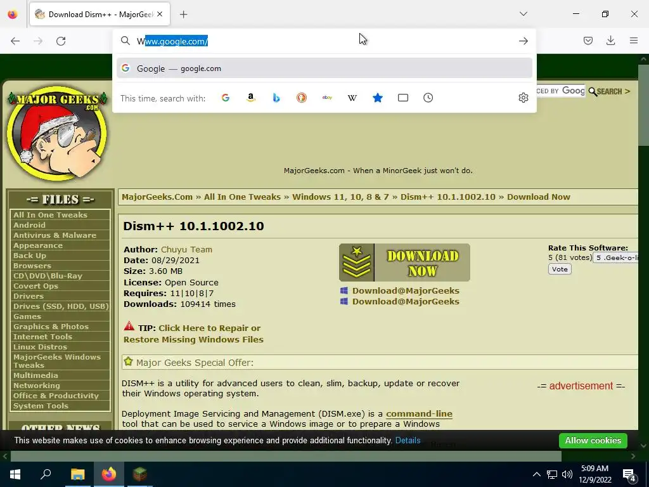Viewport: 649px width, 487px height.
Task: Search this time with Amazon icon
Action: 251,98
